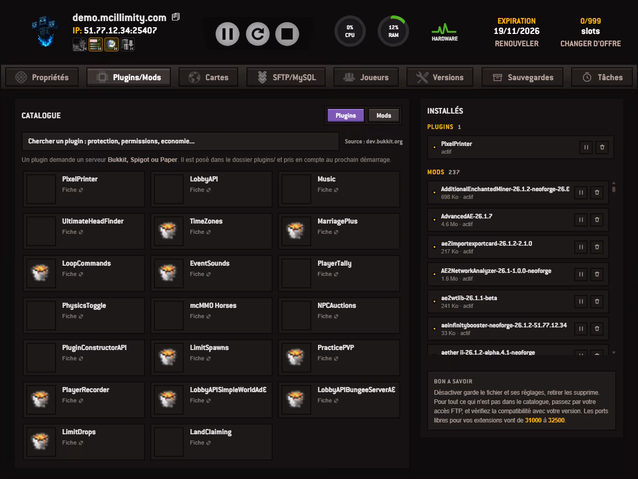Stop the server with the square button
The image size is (638, 479).
287,34
